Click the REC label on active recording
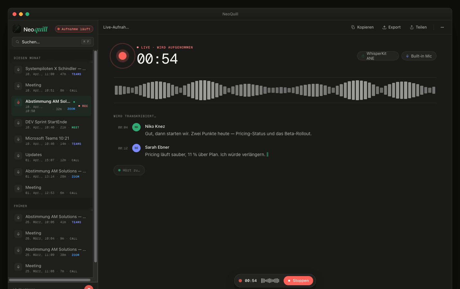Screen dimensions: 460x289 tap(83, 106)
